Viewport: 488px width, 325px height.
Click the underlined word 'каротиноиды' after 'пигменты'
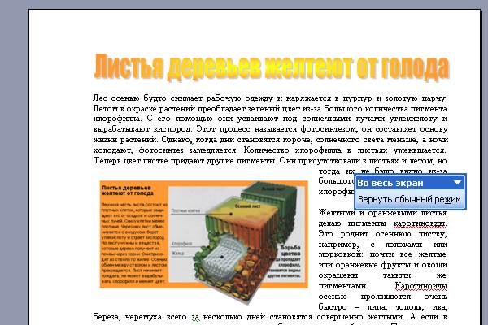point(420,223)
